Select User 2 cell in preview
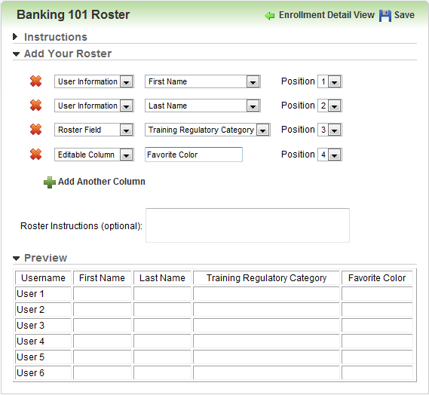Viewport: 429px width, 395px height. (43, 310)
